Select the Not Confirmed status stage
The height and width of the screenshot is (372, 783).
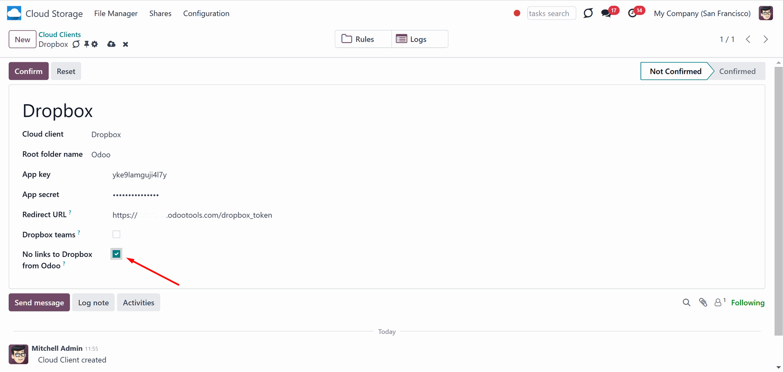tap(675, 71)
